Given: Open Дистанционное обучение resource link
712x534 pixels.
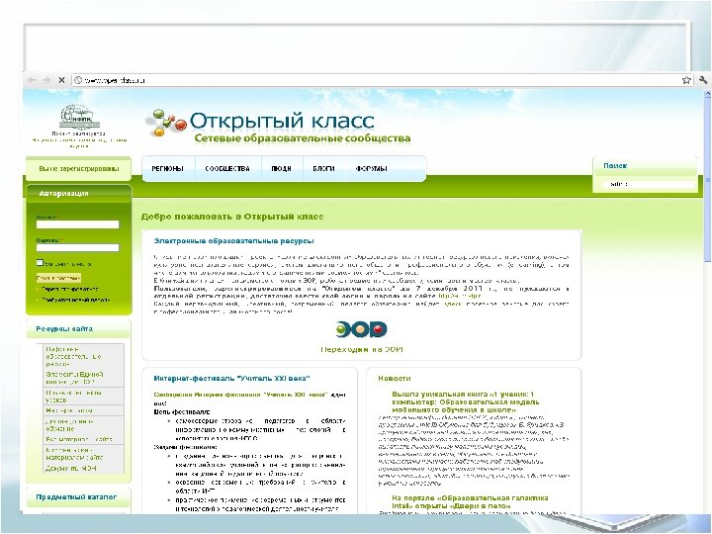Looking at the screenshot, I should [69, 425].
